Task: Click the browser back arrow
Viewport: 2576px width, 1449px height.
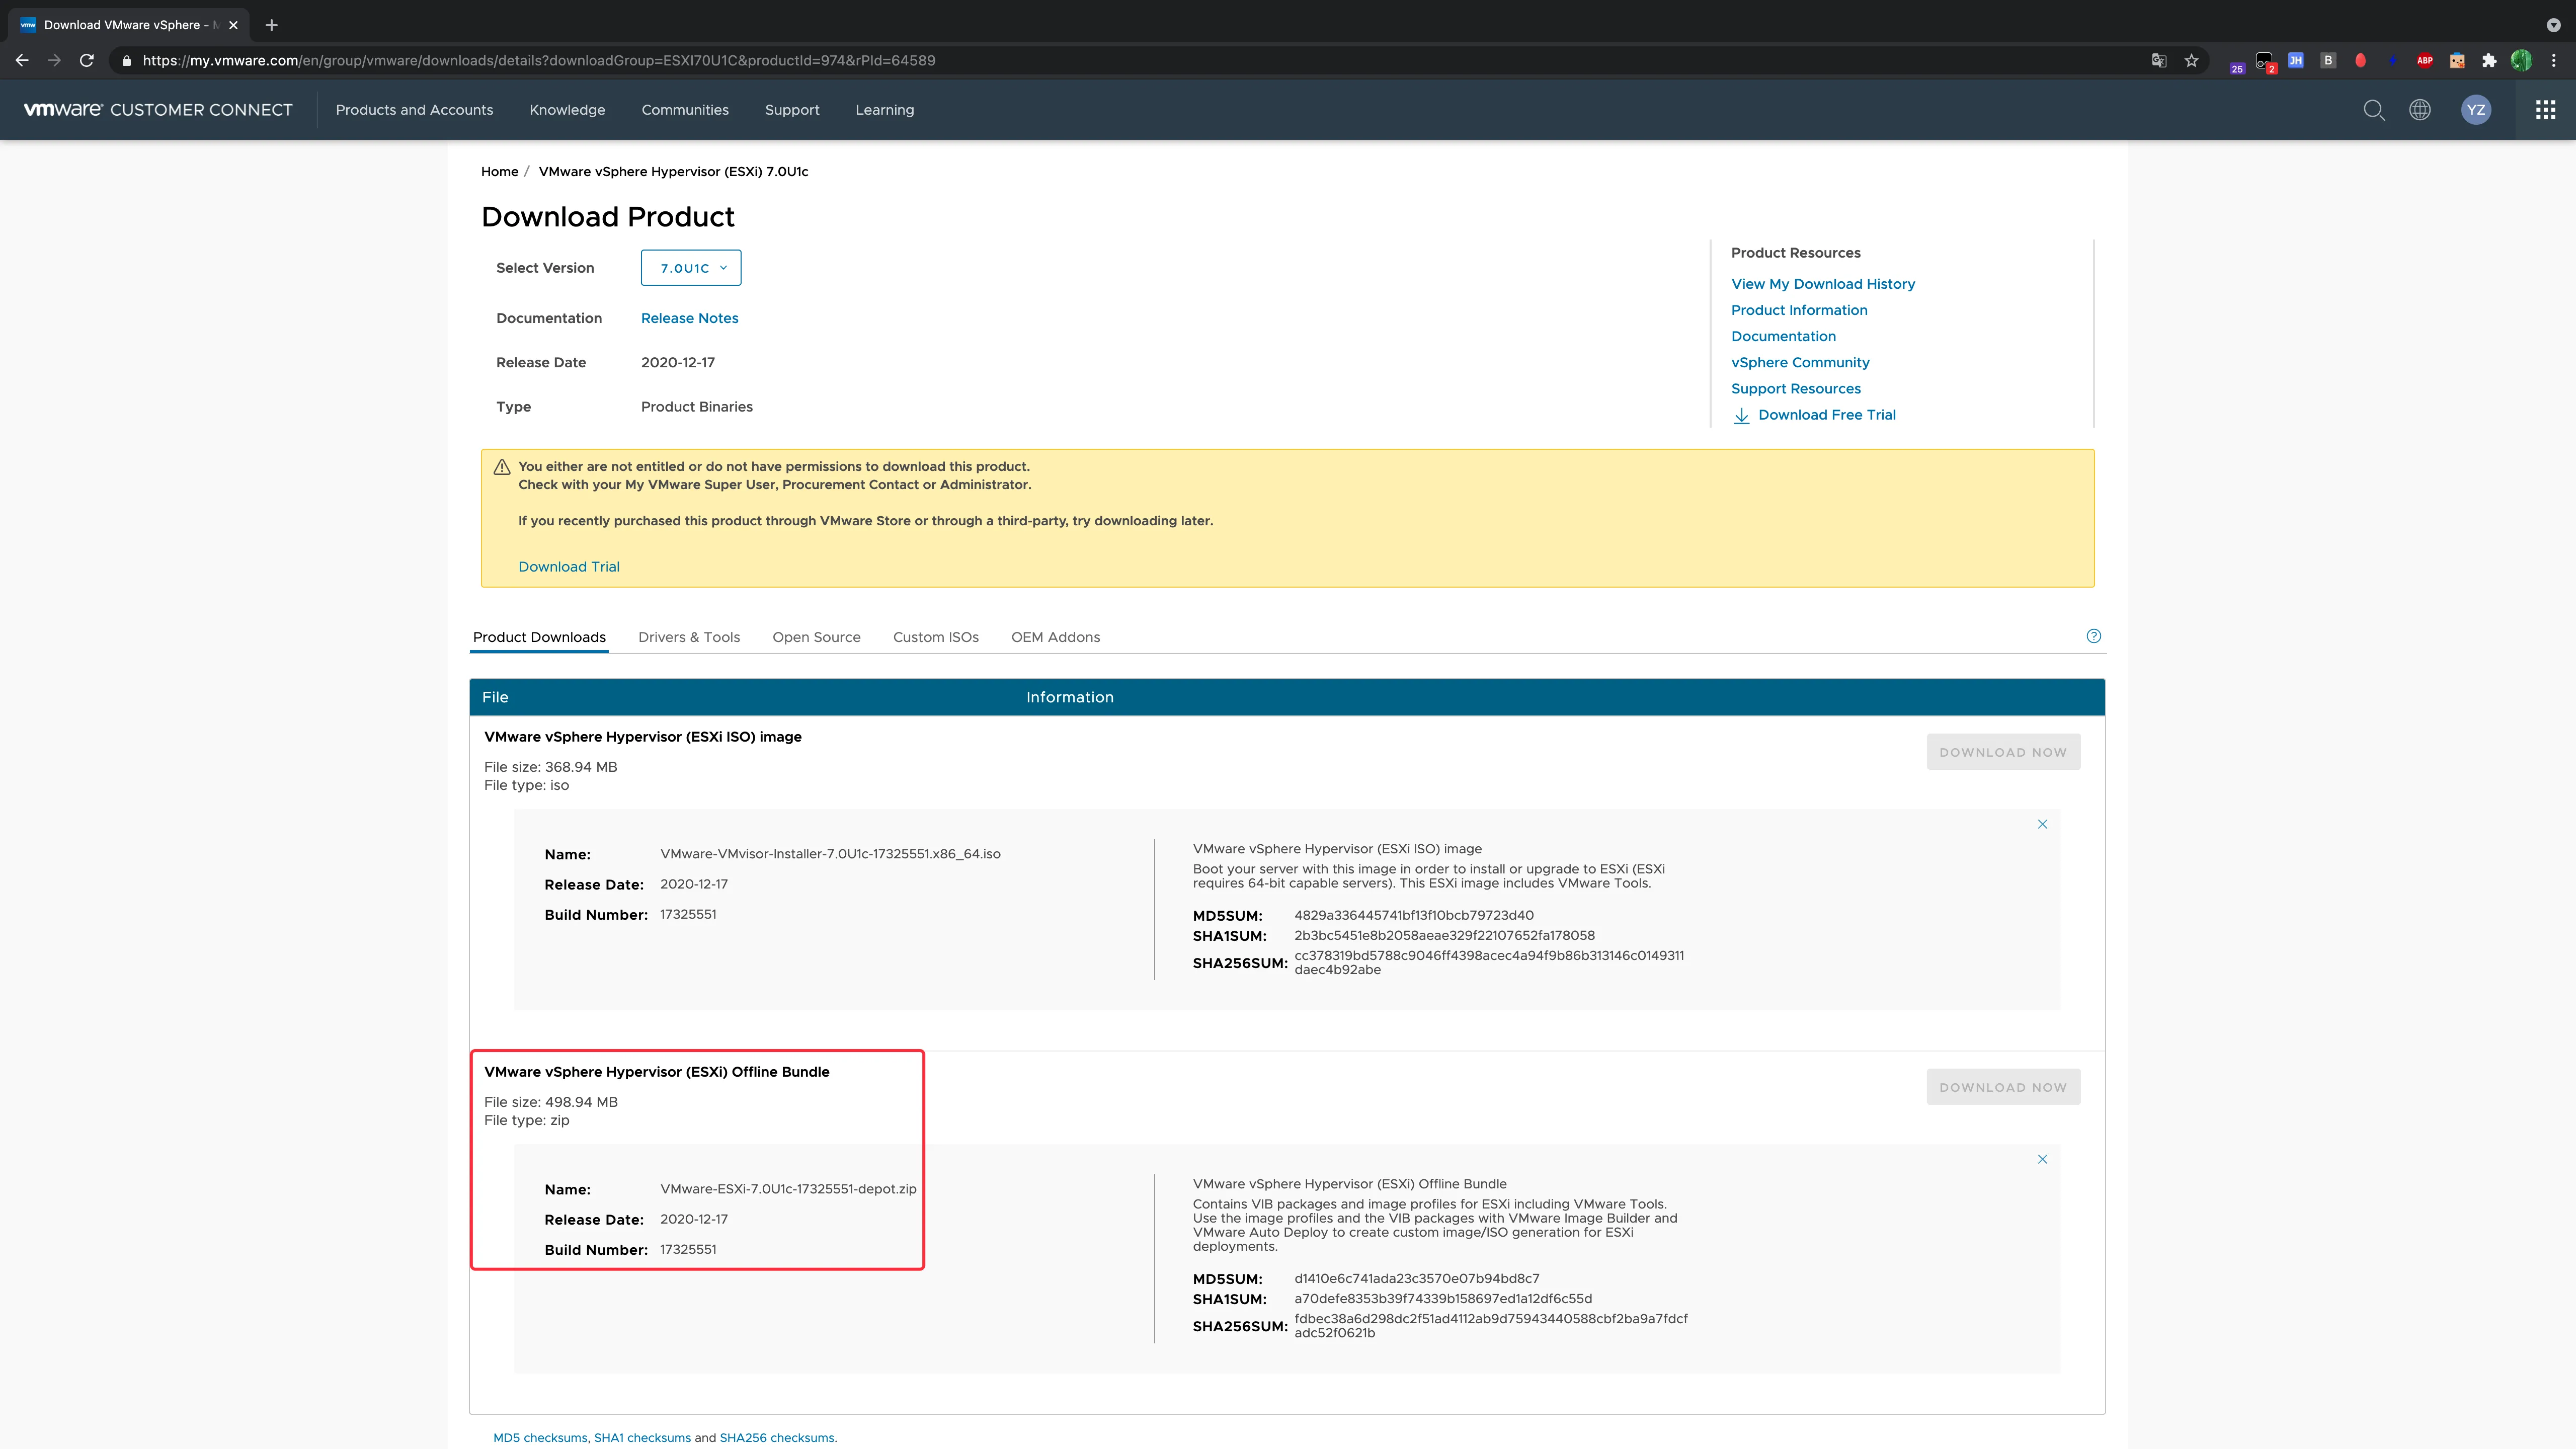Action: pyautogui.click(x=22, y=61)
